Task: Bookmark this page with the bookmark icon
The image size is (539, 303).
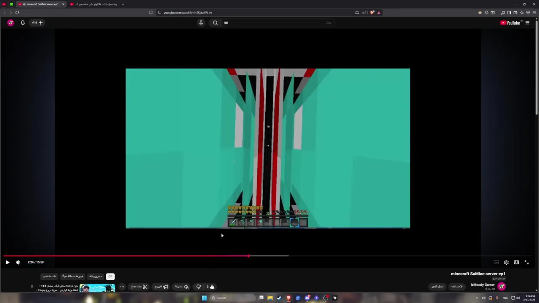Action: (151, 13)
